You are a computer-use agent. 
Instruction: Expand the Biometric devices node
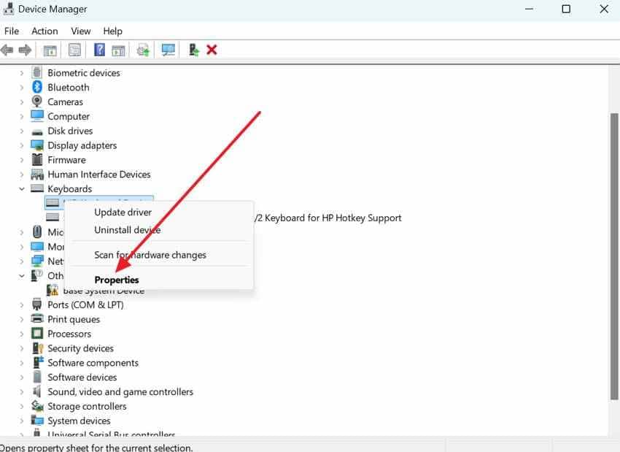pyautogui.click(x=22, y=73)
